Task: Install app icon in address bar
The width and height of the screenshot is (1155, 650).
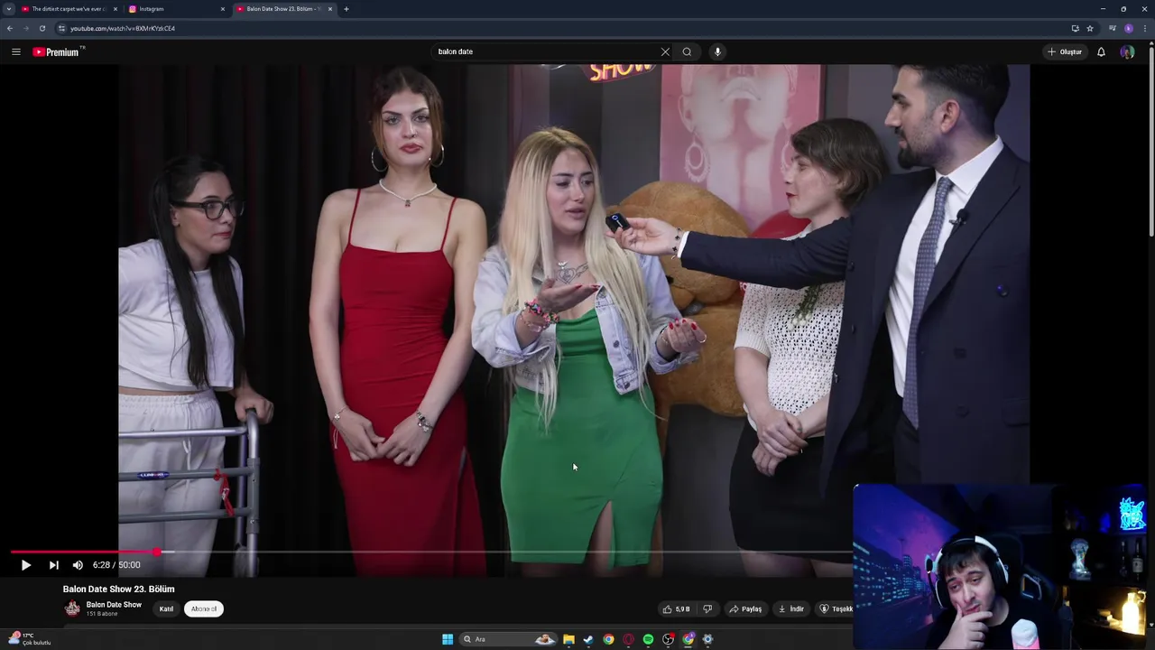Action: click(1075, 28)
